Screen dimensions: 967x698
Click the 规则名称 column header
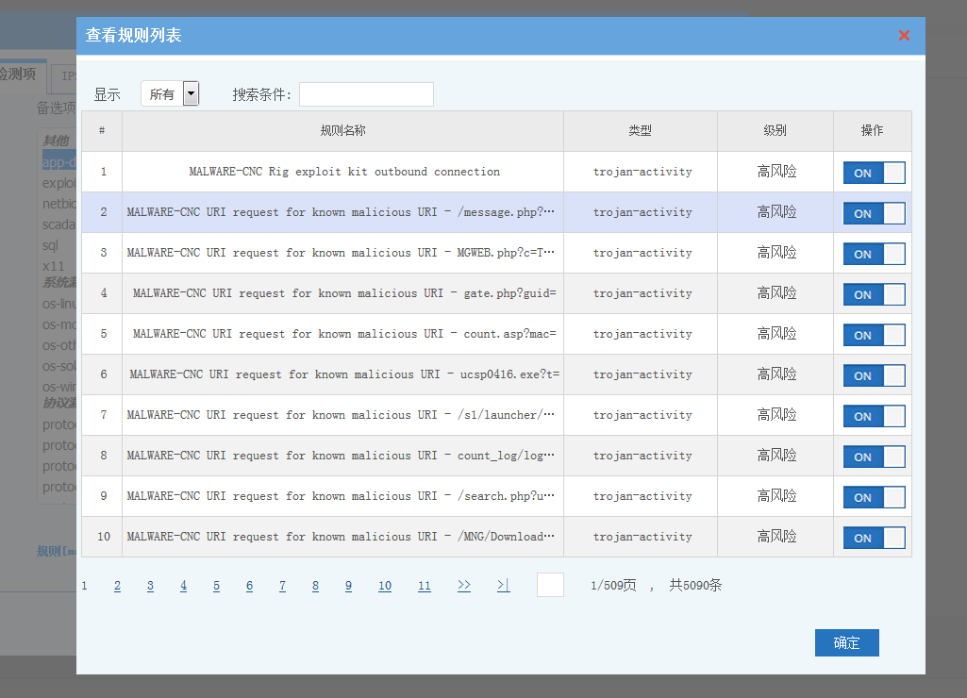click(342, 131)
